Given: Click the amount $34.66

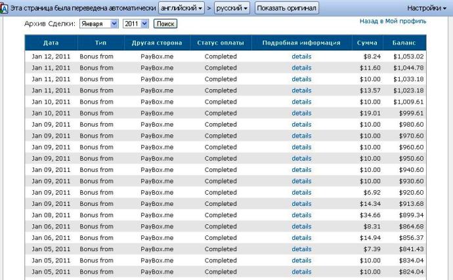Looking at the screenshot, I should pos(370,215).
